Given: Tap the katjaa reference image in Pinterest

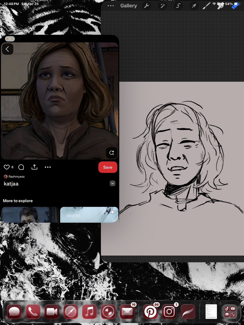Looking at the screenshot, I should [60, 101].
